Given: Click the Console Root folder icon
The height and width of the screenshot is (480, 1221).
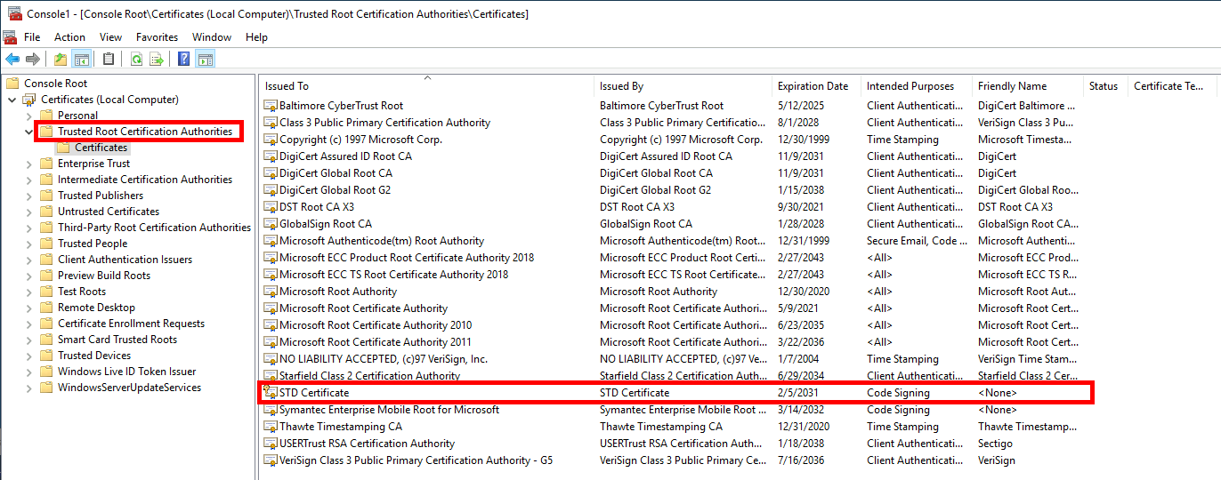Looking at the screenshot, I should coord(12,84).
